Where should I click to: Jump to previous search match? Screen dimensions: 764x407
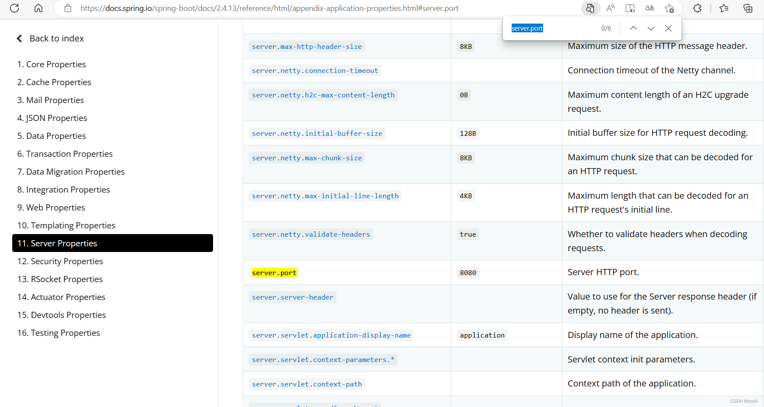tap(633, 28)
